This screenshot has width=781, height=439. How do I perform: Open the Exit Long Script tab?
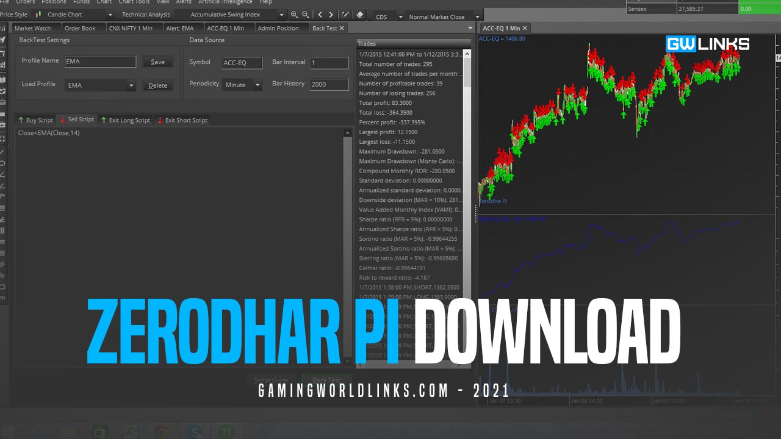click(x=125, y=120)
